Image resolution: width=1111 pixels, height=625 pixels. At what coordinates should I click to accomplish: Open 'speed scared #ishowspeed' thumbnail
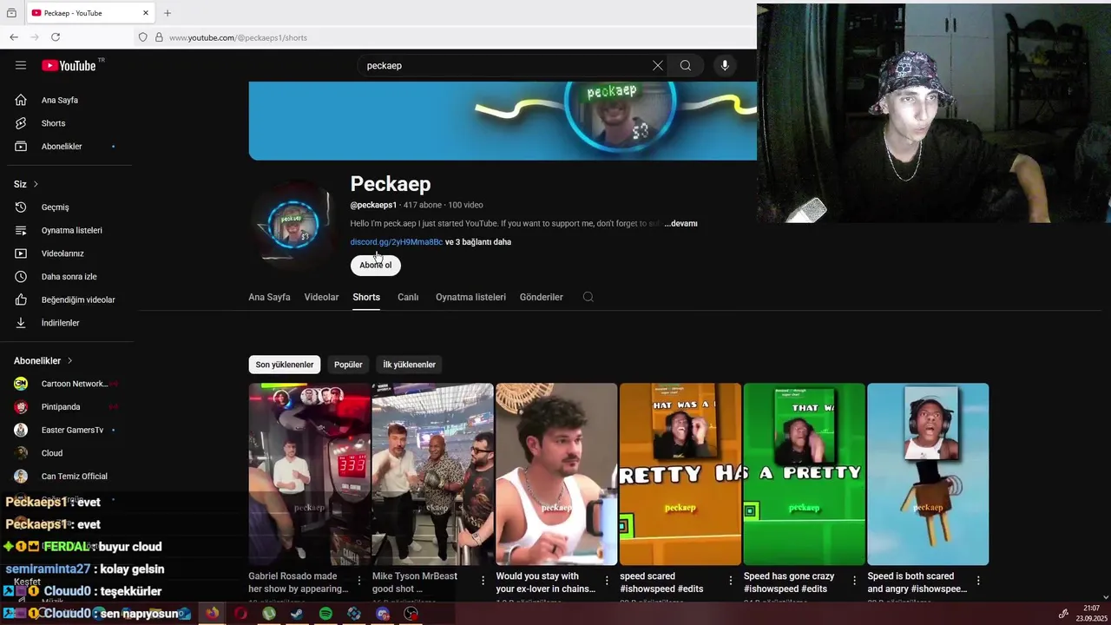680,474
